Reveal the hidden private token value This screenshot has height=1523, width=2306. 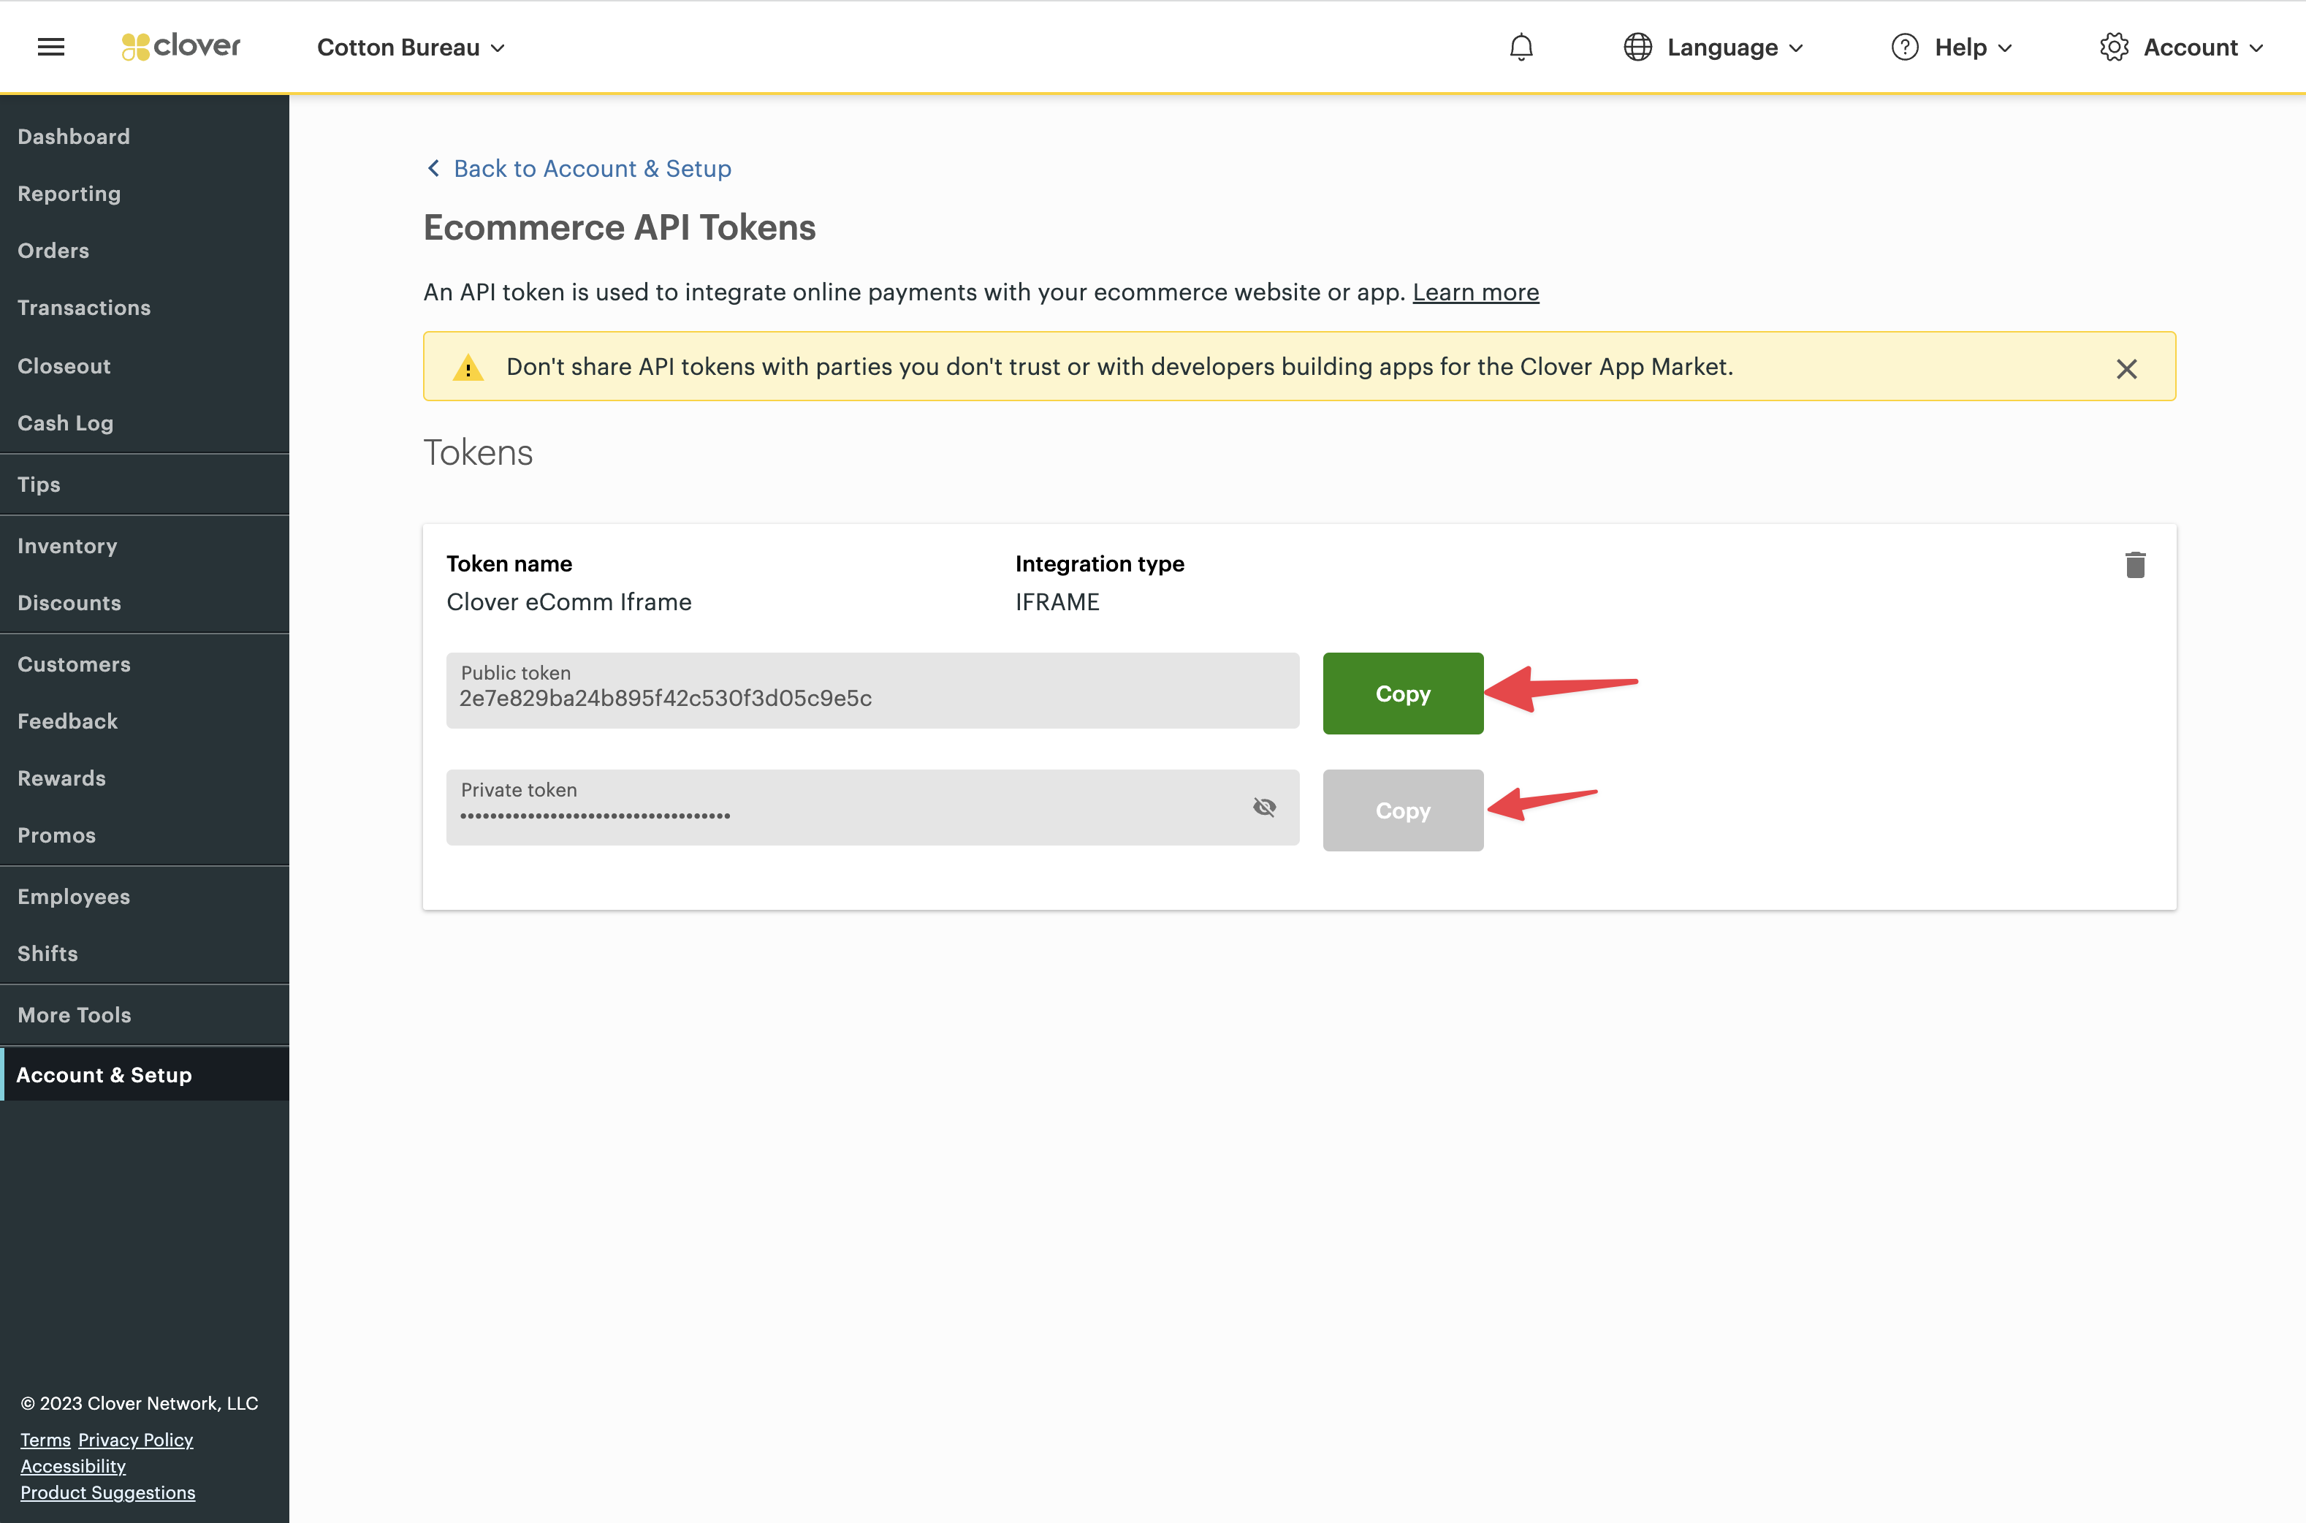(x=1265, y=807)
